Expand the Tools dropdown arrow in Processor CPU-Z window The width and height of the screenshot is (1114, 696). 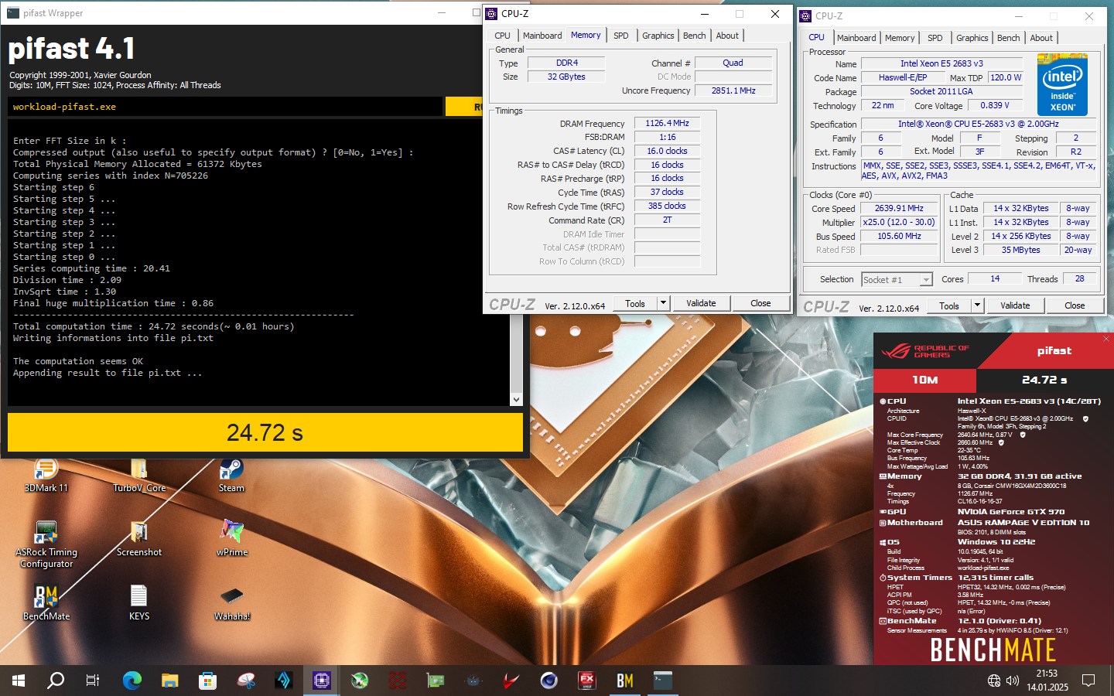tap(977, 305)
